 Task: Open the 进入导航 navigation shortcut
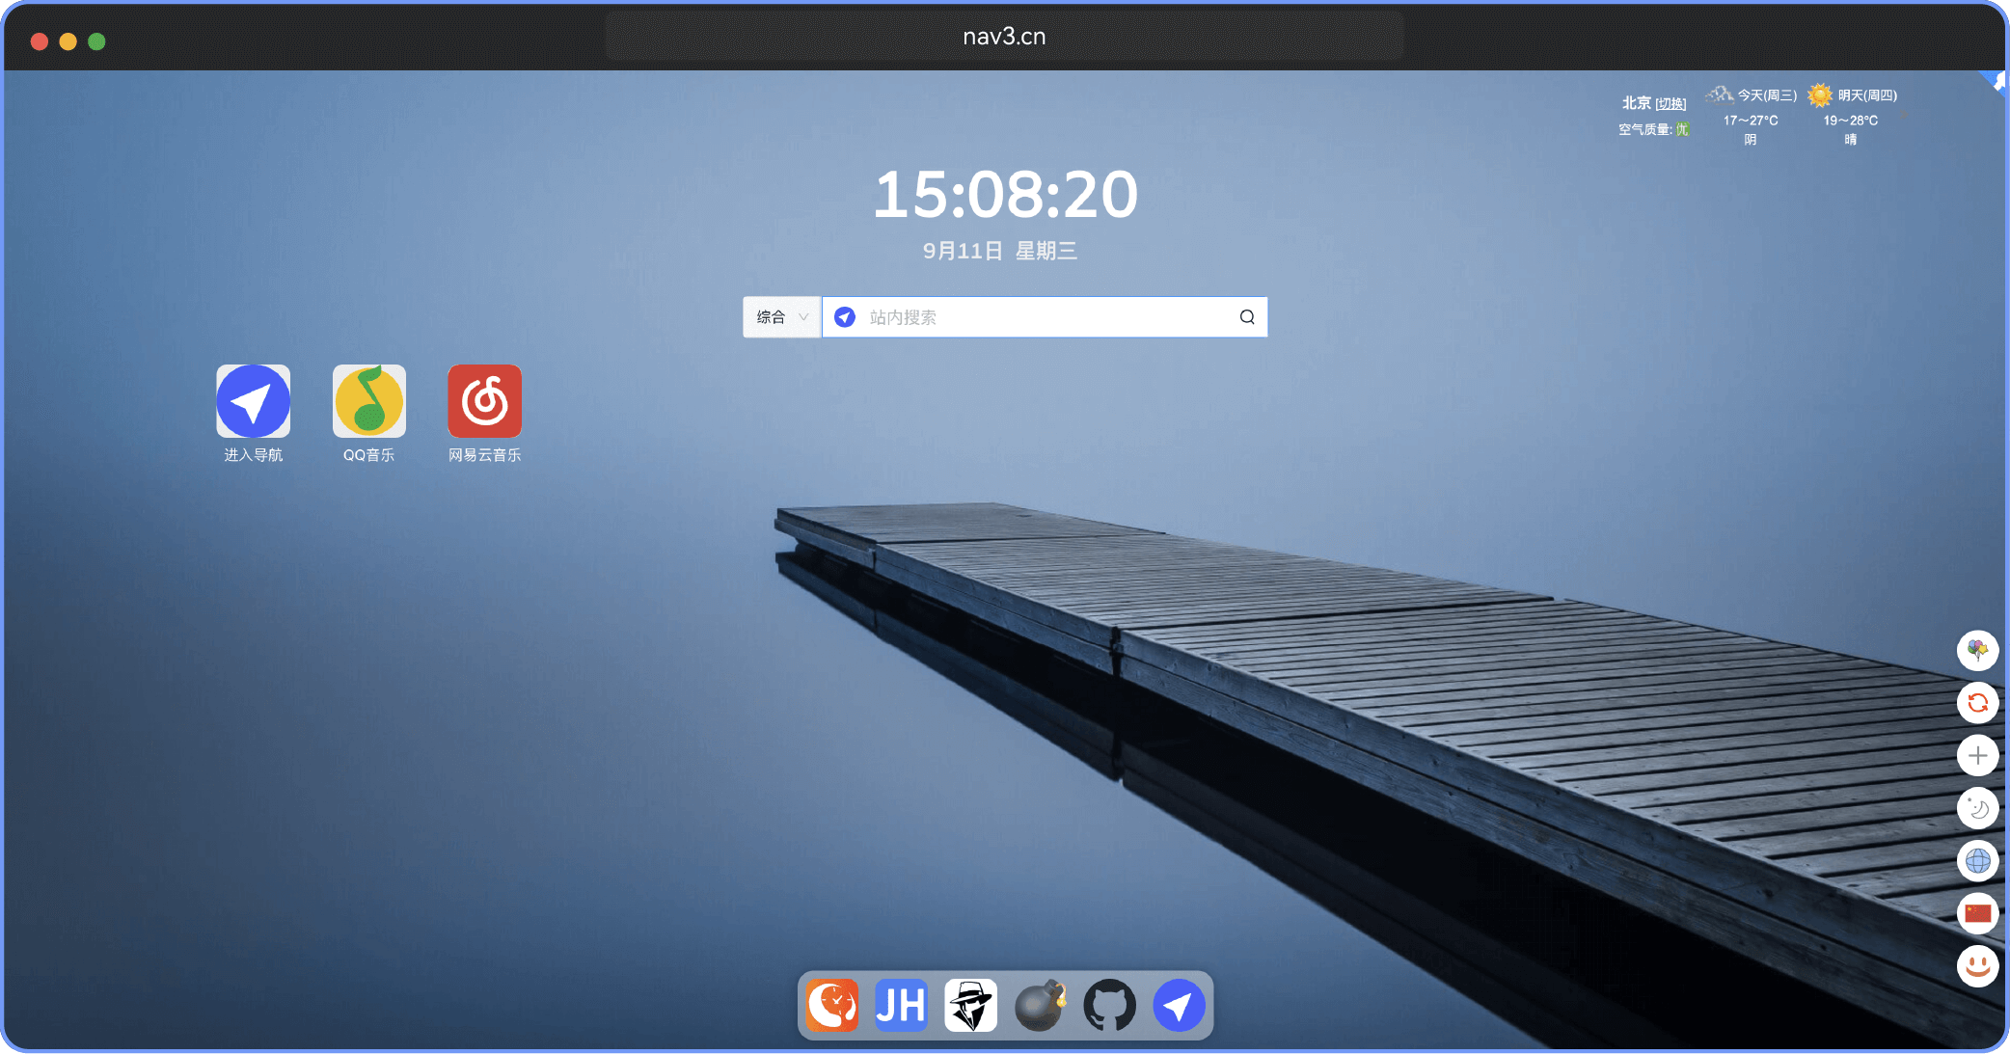(253, 401)
